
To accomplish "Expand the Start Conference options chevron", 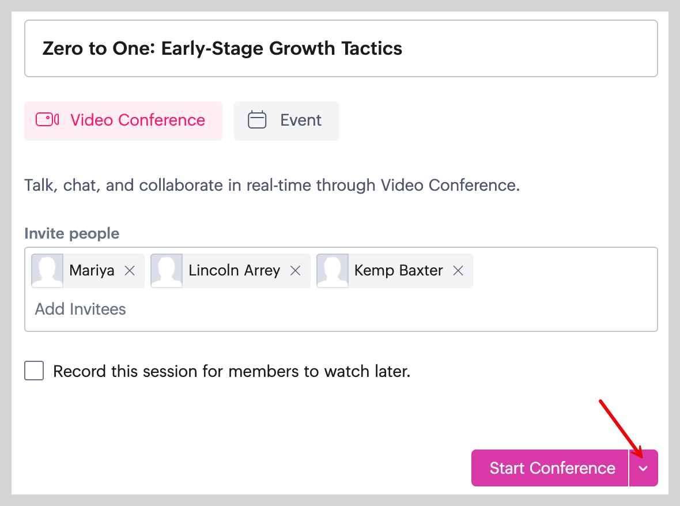I will (x=643, y=468).
